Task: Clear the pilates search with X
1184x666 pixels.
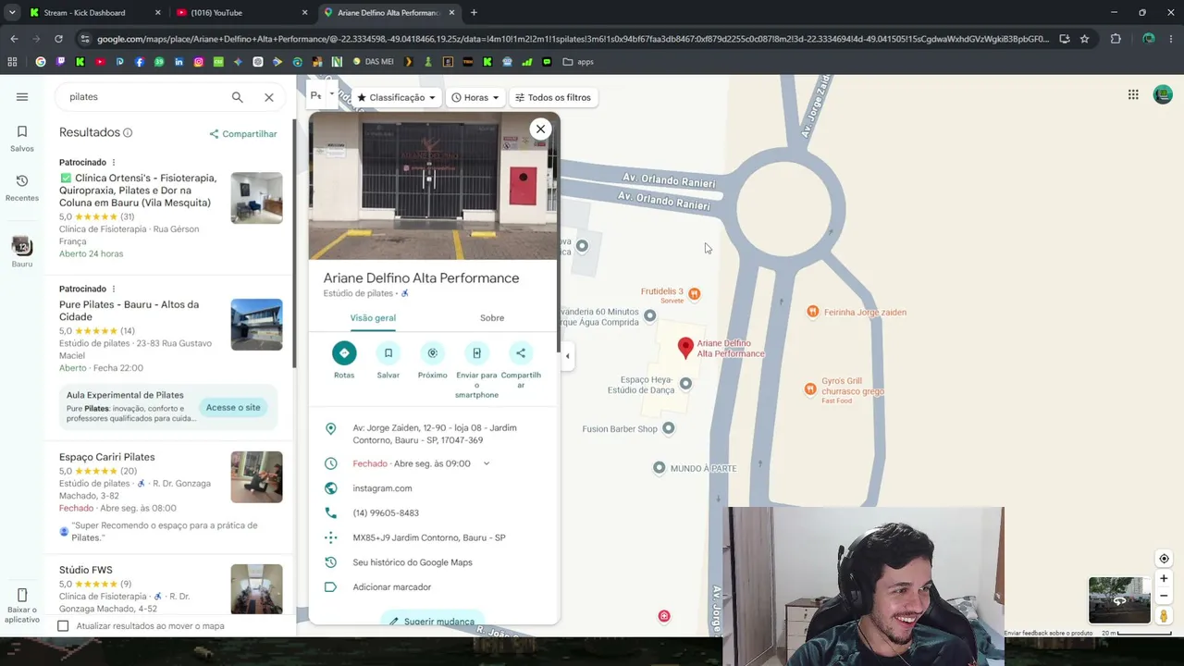Action: 269,97
